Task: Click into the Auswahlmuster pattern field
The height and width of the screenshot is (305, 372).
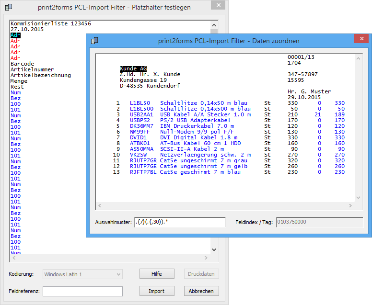Action: (x=180, y=222)
